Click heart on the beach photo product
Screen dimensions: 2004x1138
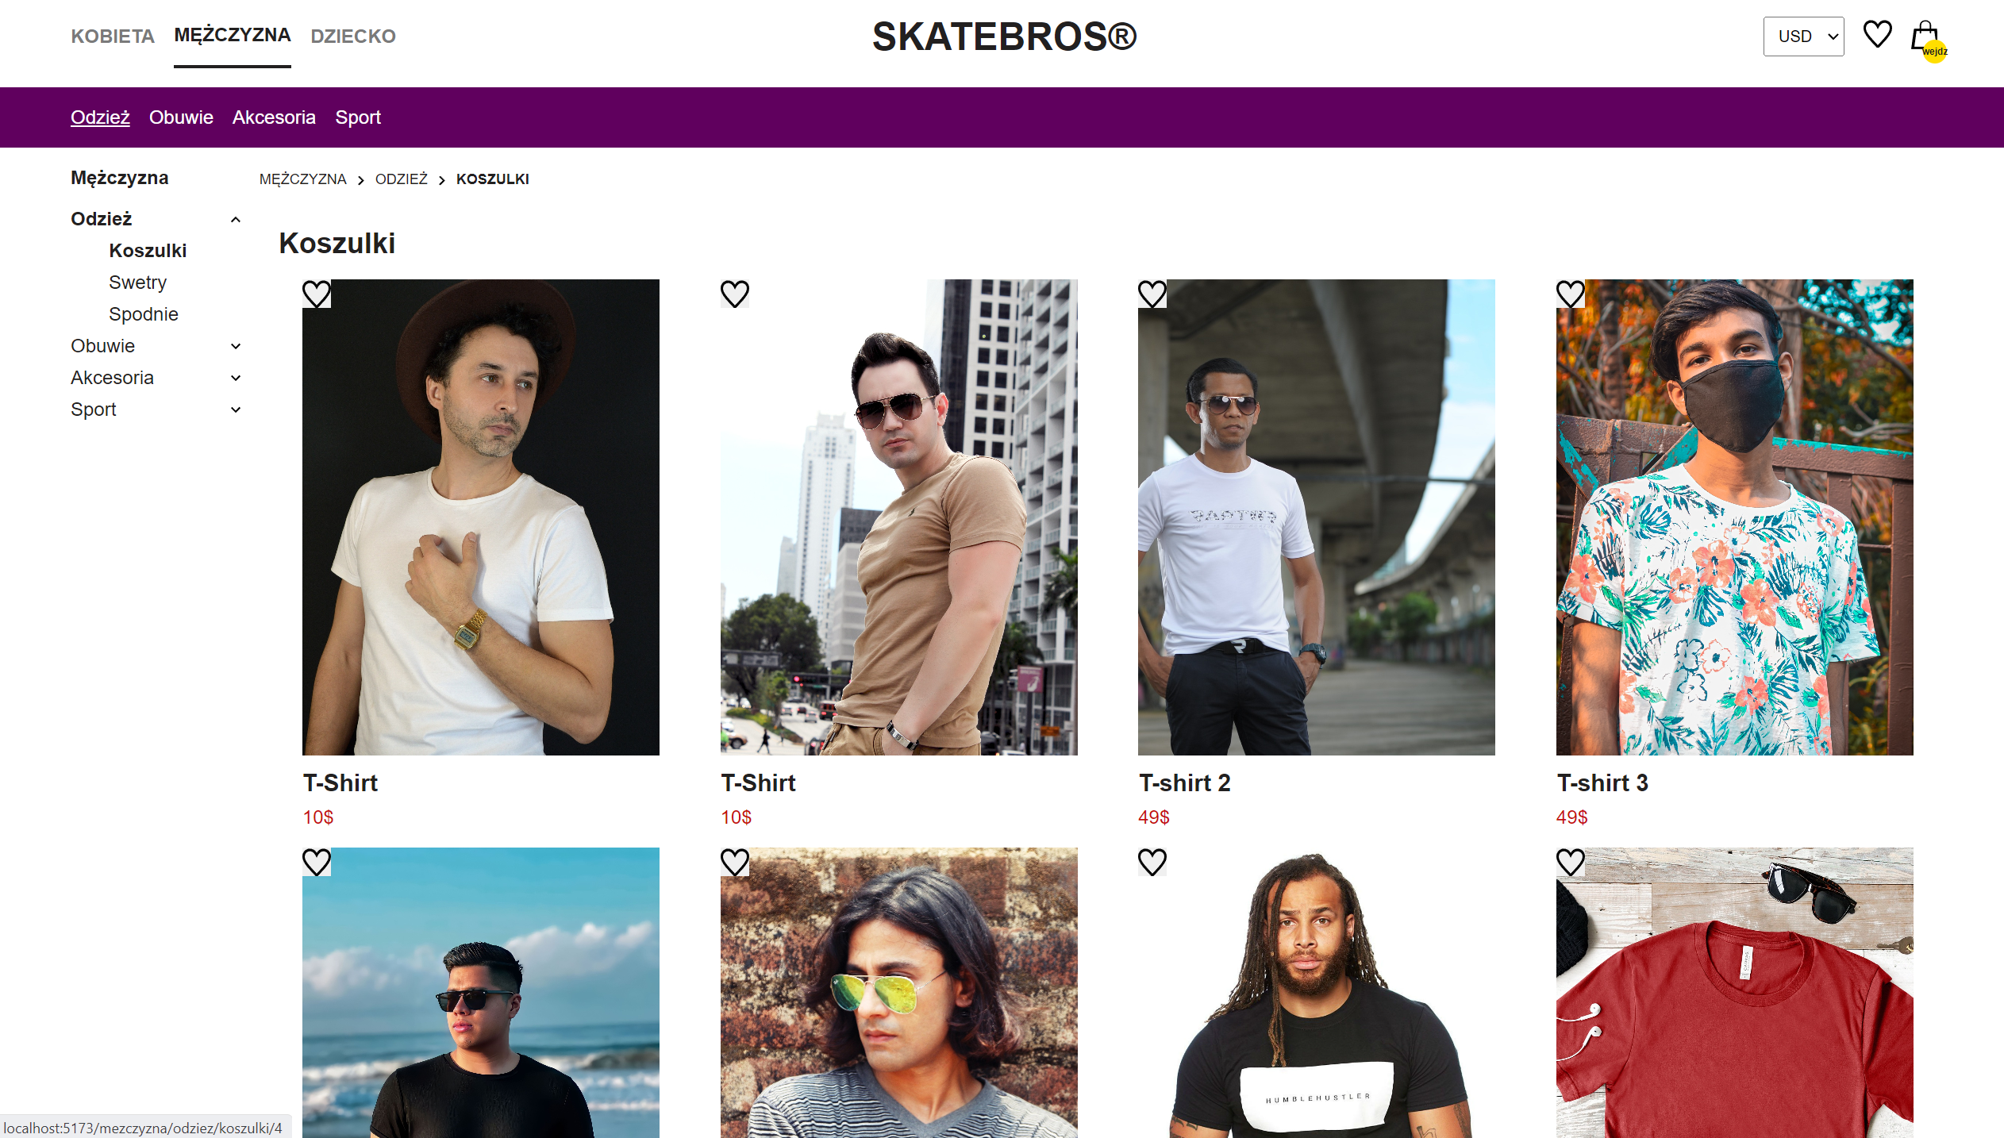(x=316, y=862)
